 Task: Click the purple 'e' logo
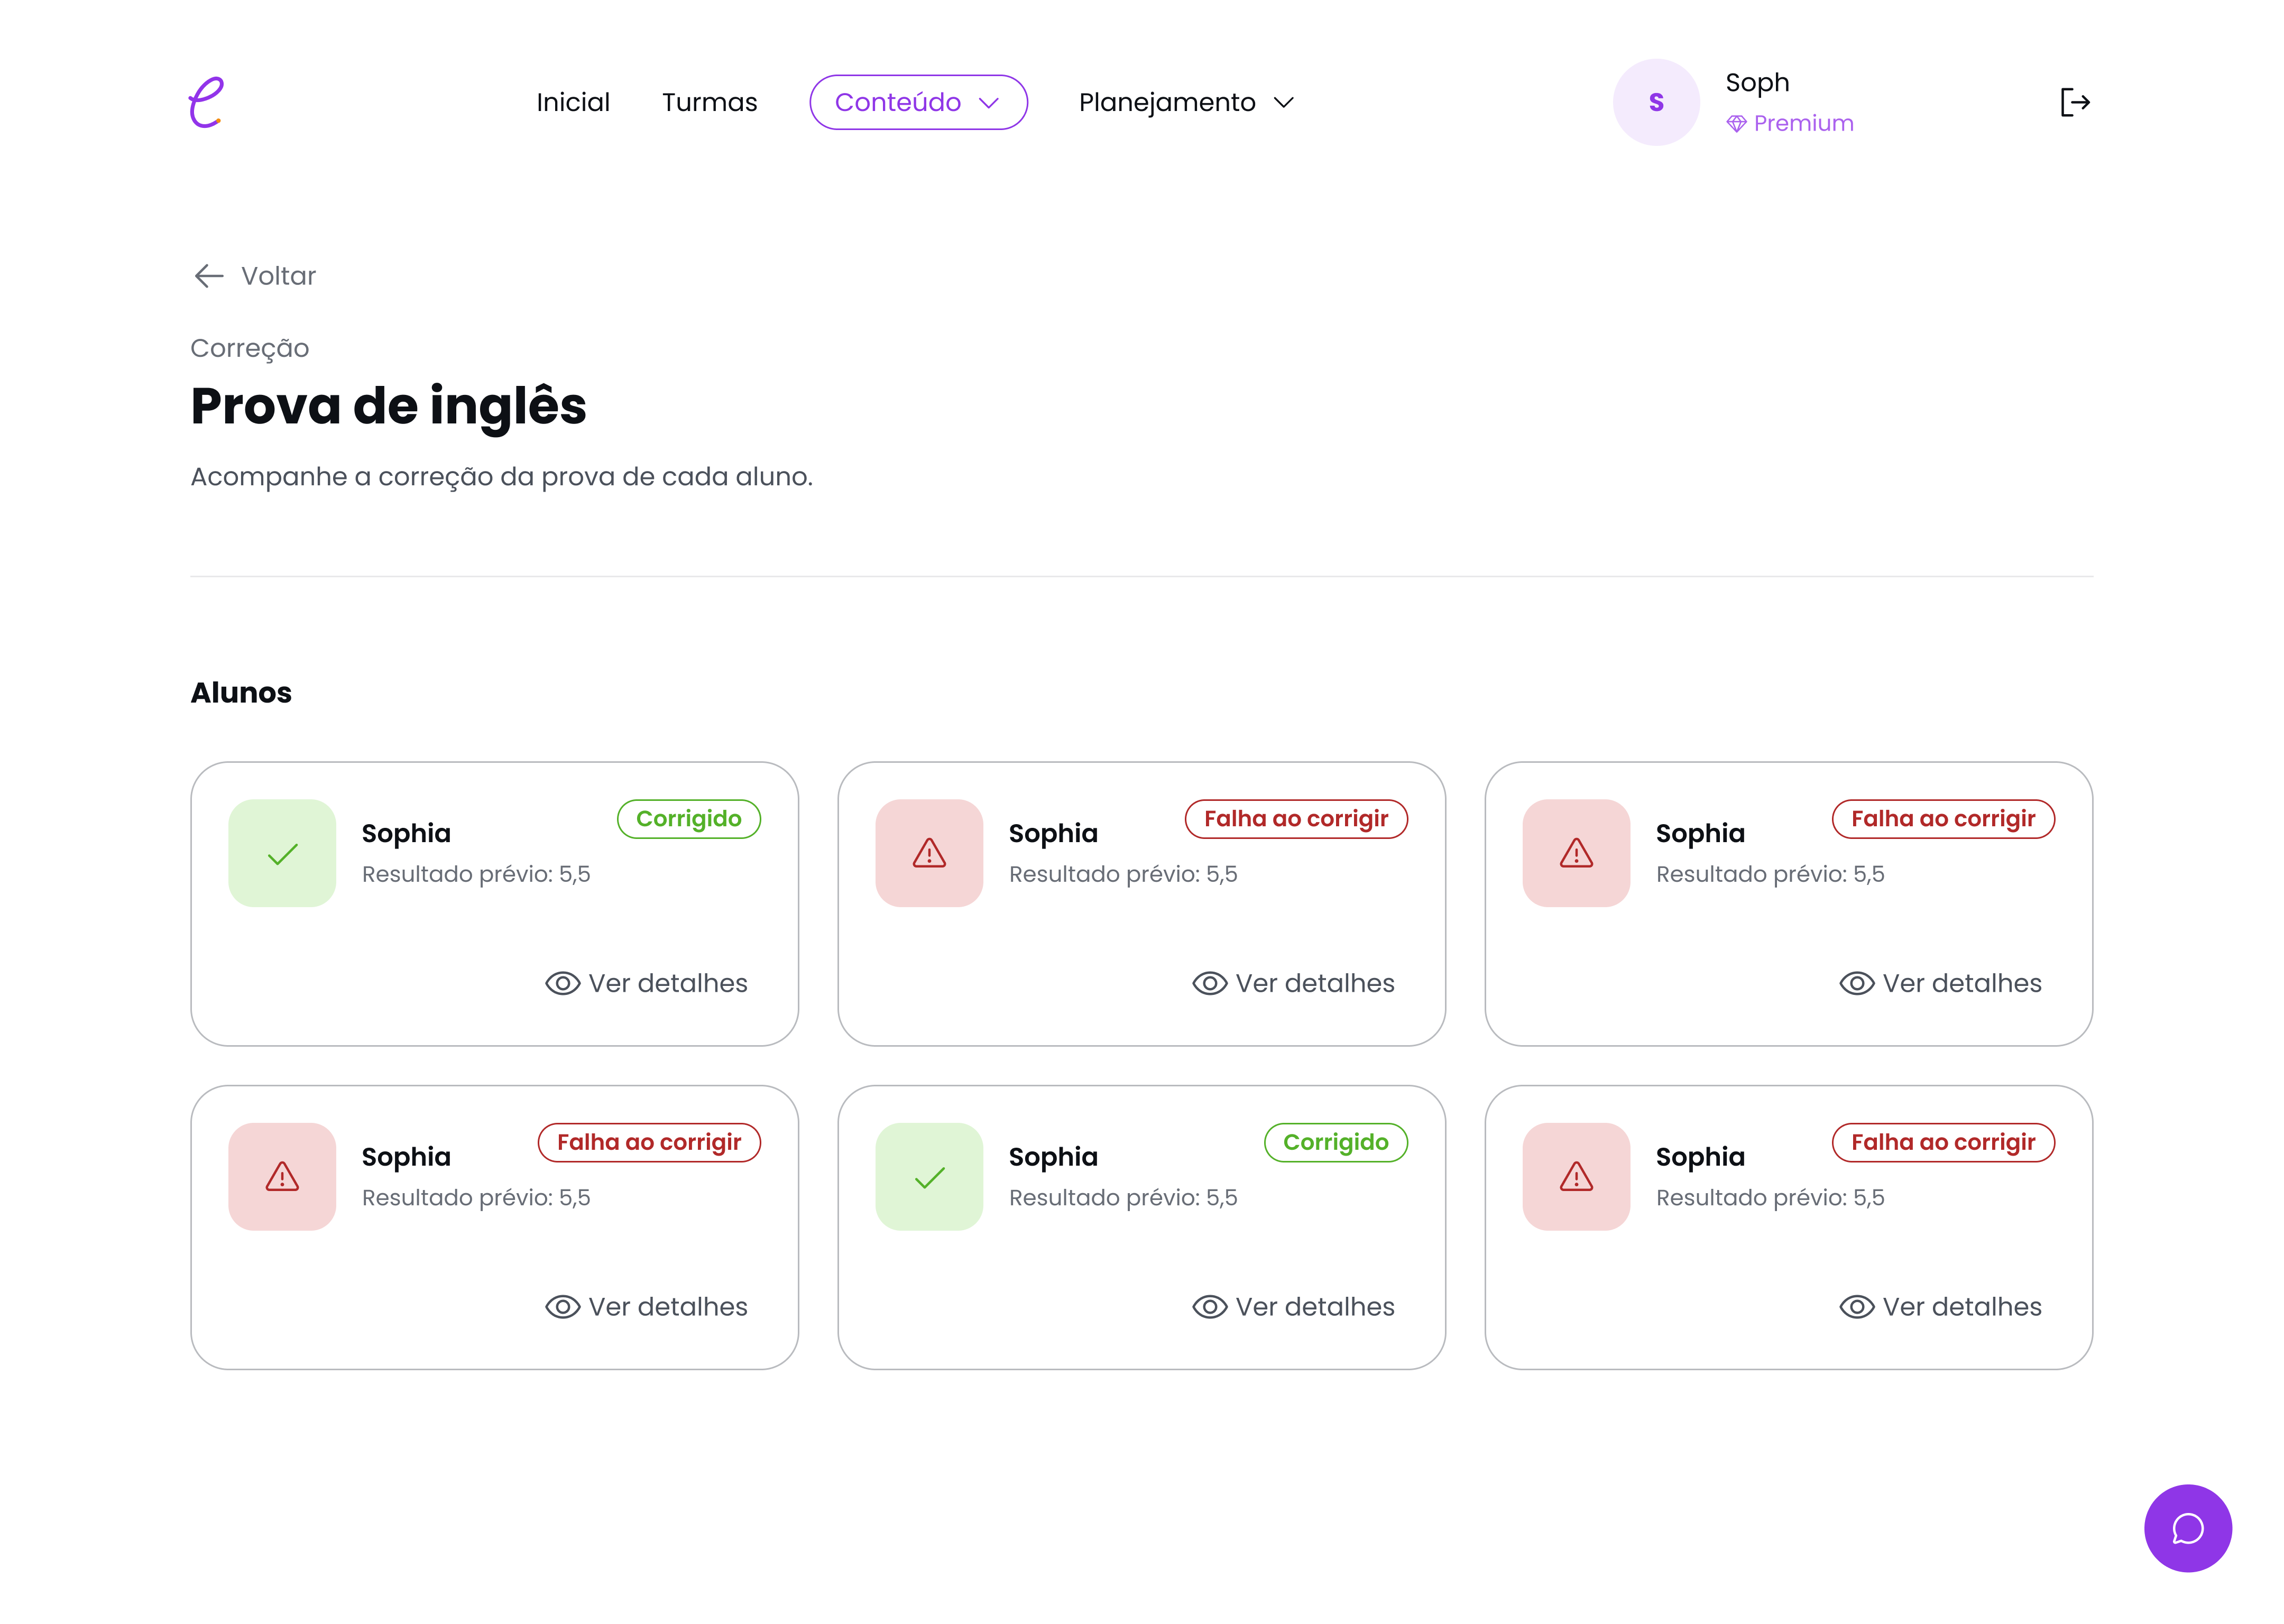[206, 102]
